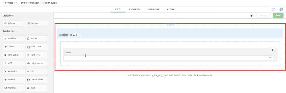286x93 pixels.
Task: Click the Question types heading
Action: (9, 31)
